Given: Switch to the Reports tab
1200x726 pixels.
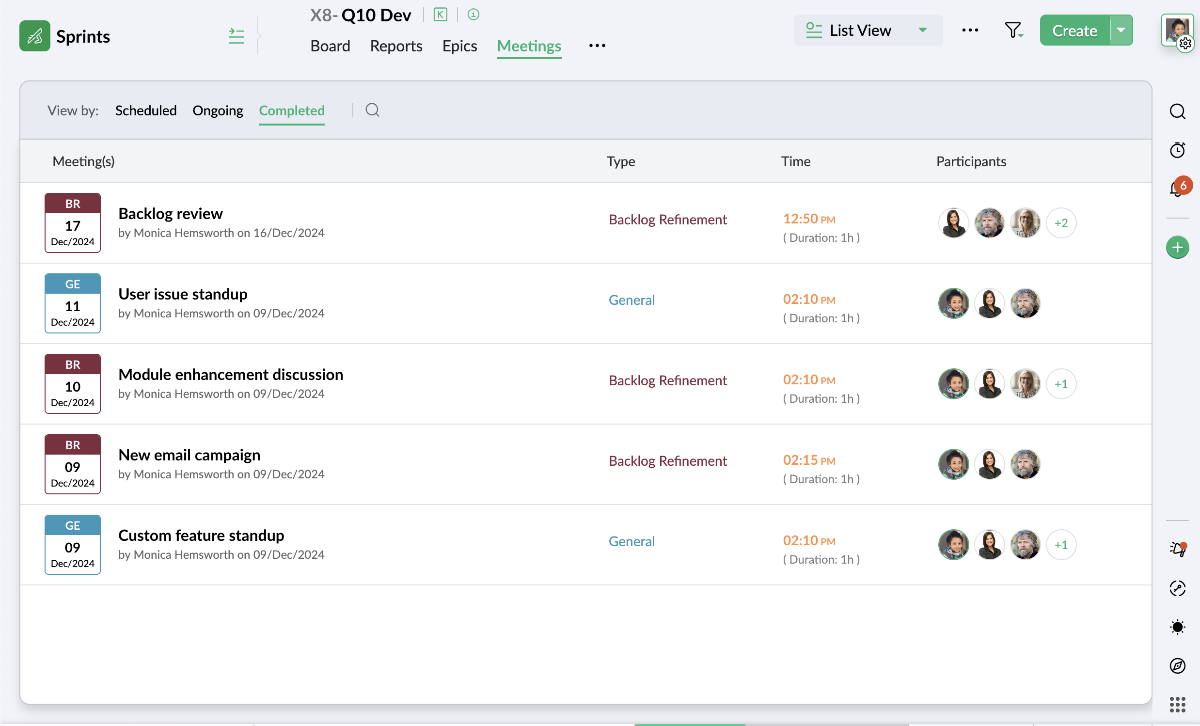Looking at the screenshot, I should click(x=396, y=46).
